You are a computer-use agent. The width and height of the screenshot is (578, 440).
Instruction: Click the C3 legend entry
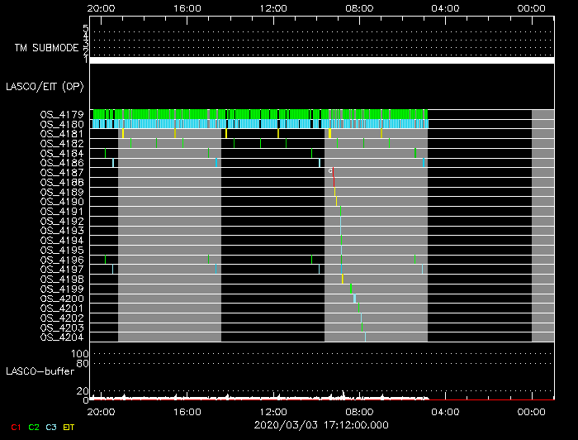point(51,428)
